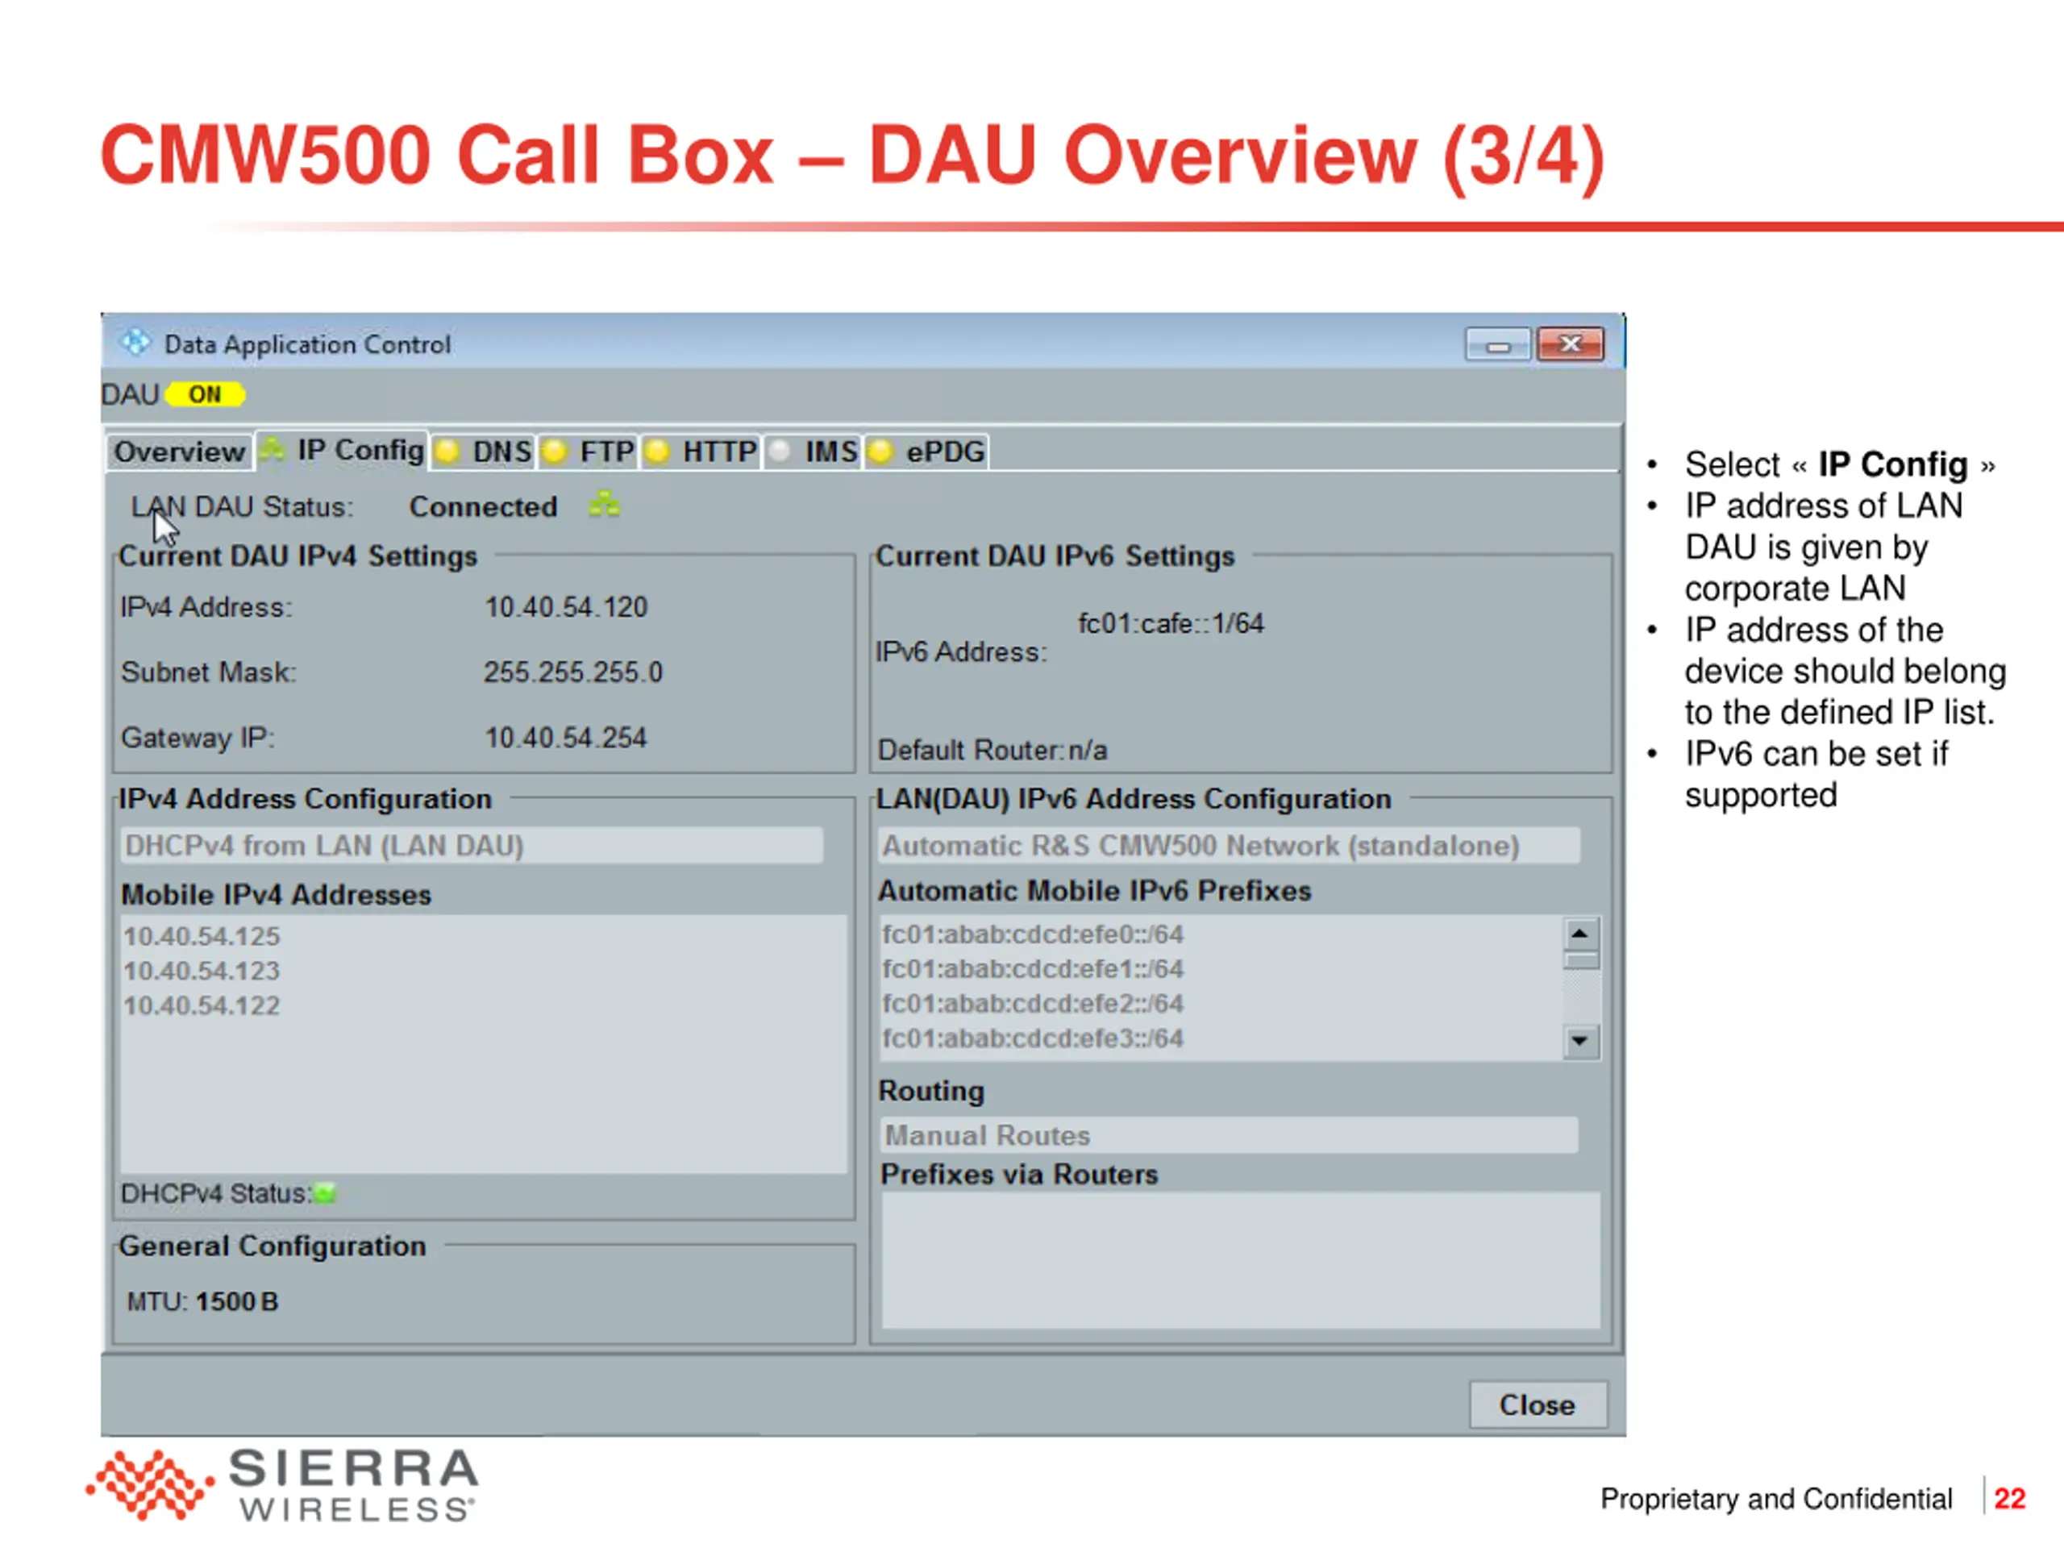This screenshot has width=2064, height=1548.
Task: Click the yellow status dot on the HTTP tab
Action: click(658, 452)
